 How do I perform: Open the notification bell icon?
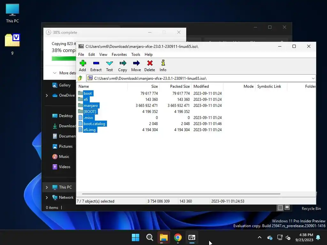[x=318, y=237]
